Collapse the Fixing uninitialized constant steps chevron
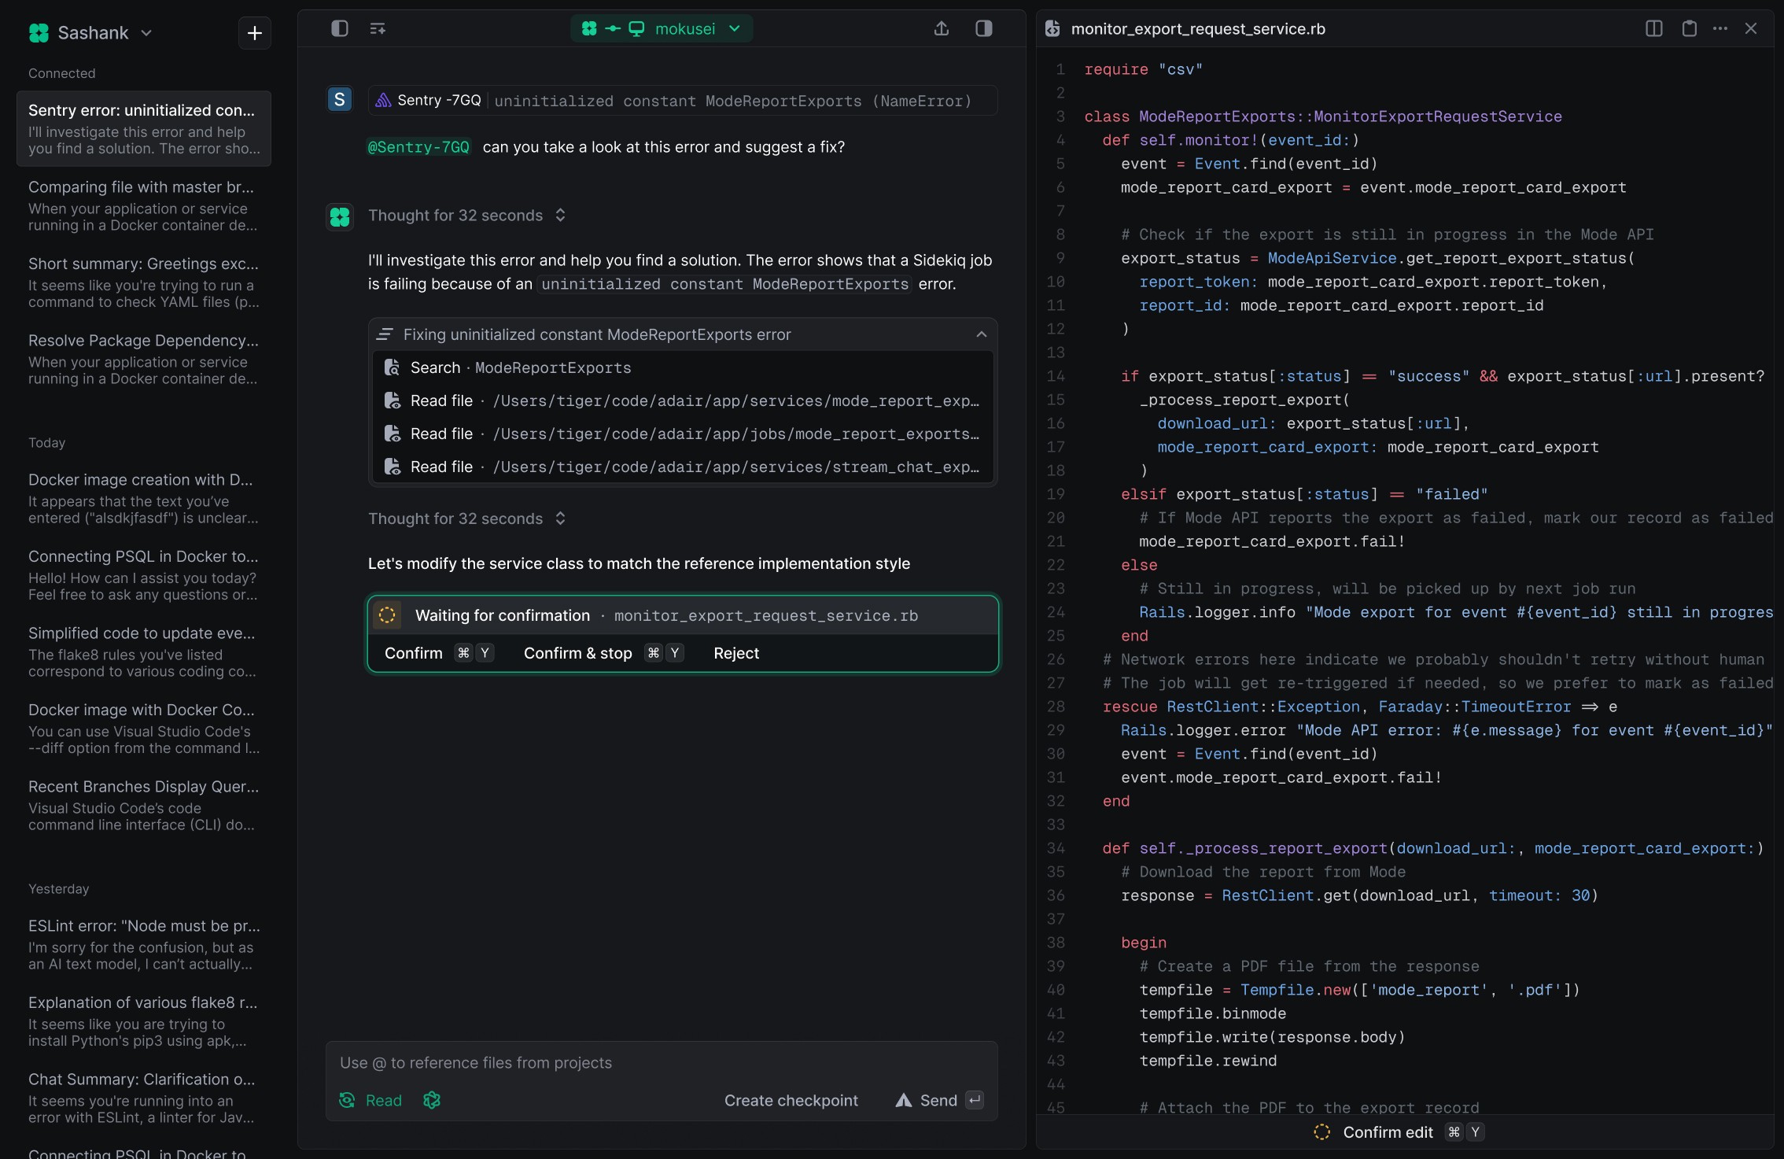Screen dimensions: 1784x1159 click(981, 334)
